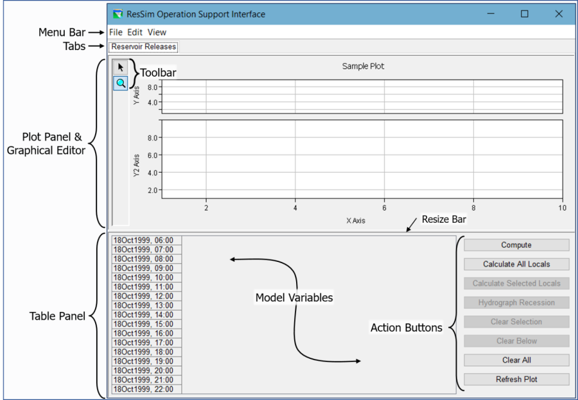Maximize the ResSim window
This screenshot has height=400, width=578.
tap(525, 14)
